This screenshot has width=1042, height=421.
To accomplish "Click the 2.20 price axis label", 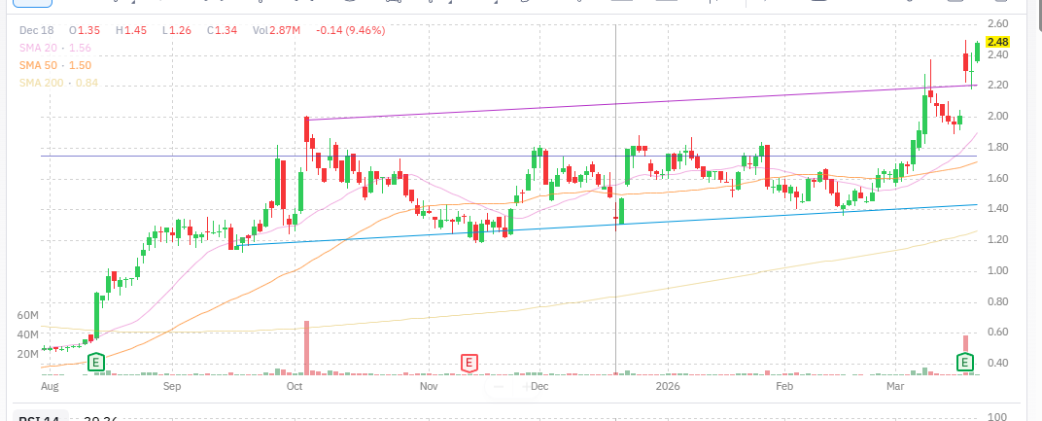I will (998, 86).
